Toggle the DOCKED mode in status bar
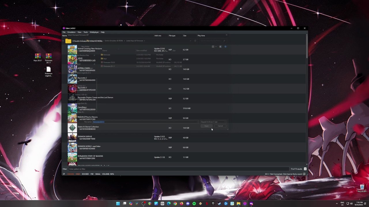 85,174
